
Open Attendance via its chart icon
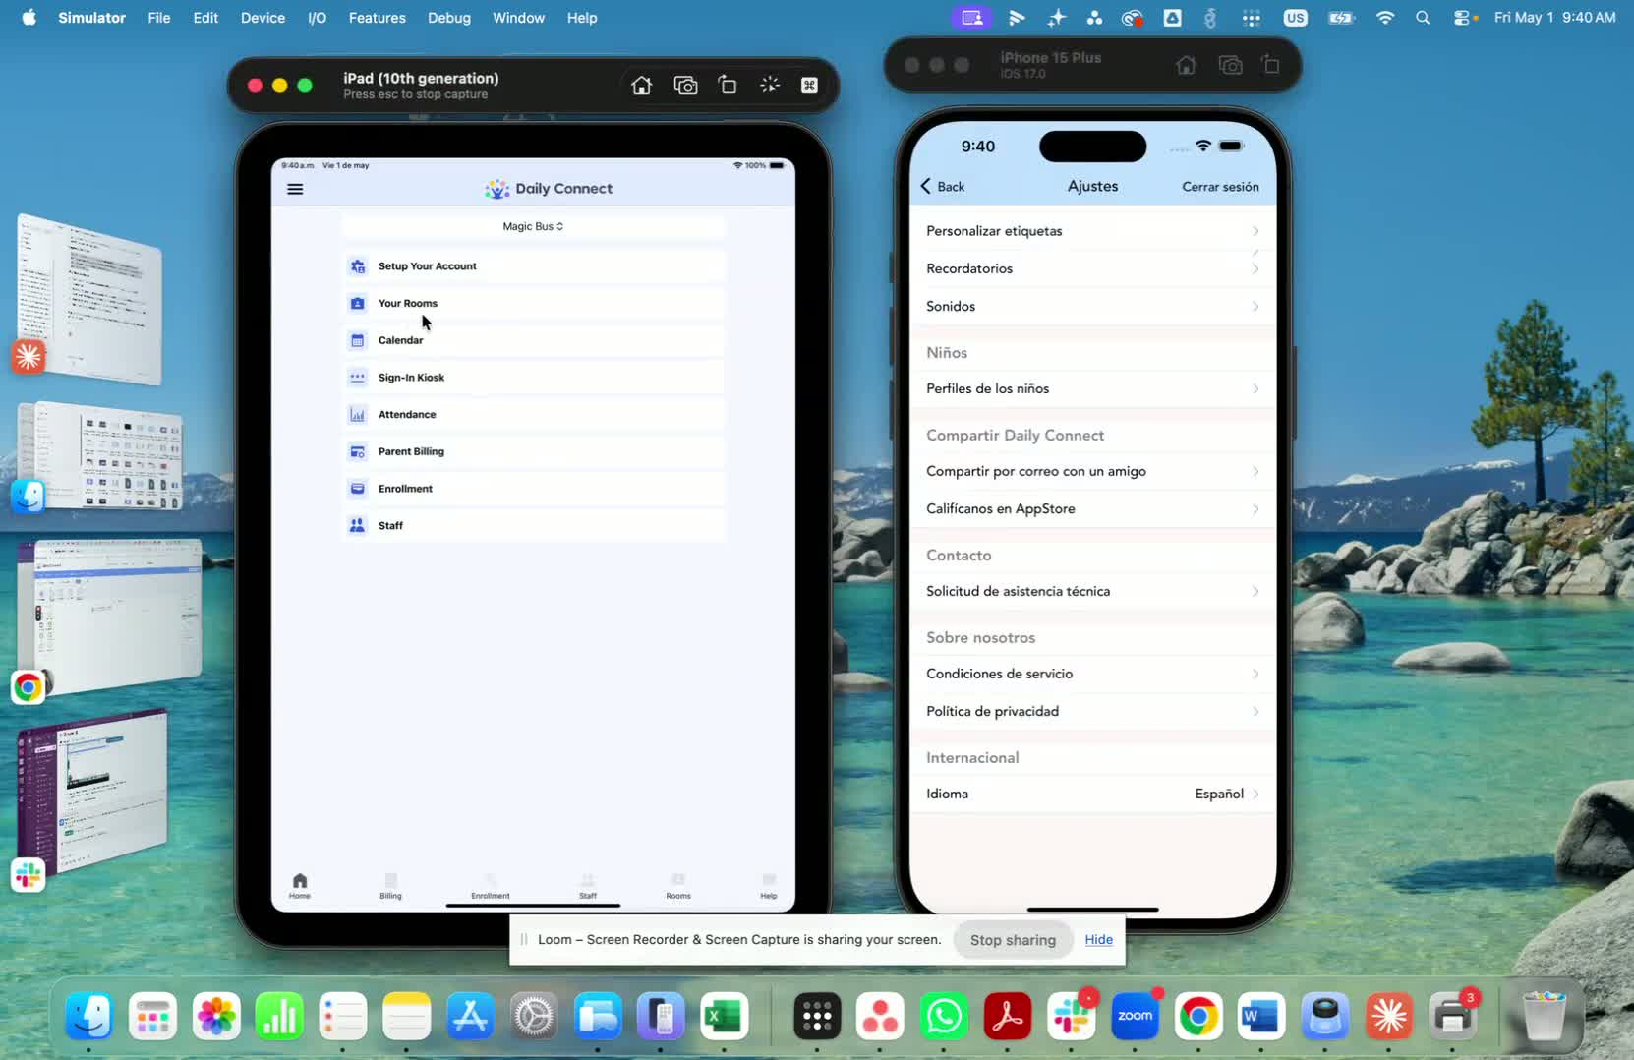358,415
